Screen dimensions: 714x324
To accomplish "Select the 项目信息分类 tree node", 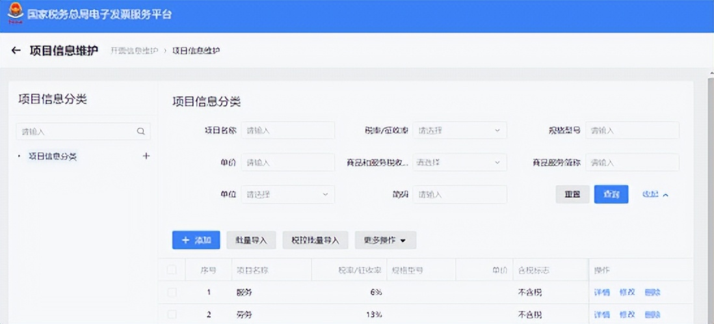I will (x=53, y=156).
